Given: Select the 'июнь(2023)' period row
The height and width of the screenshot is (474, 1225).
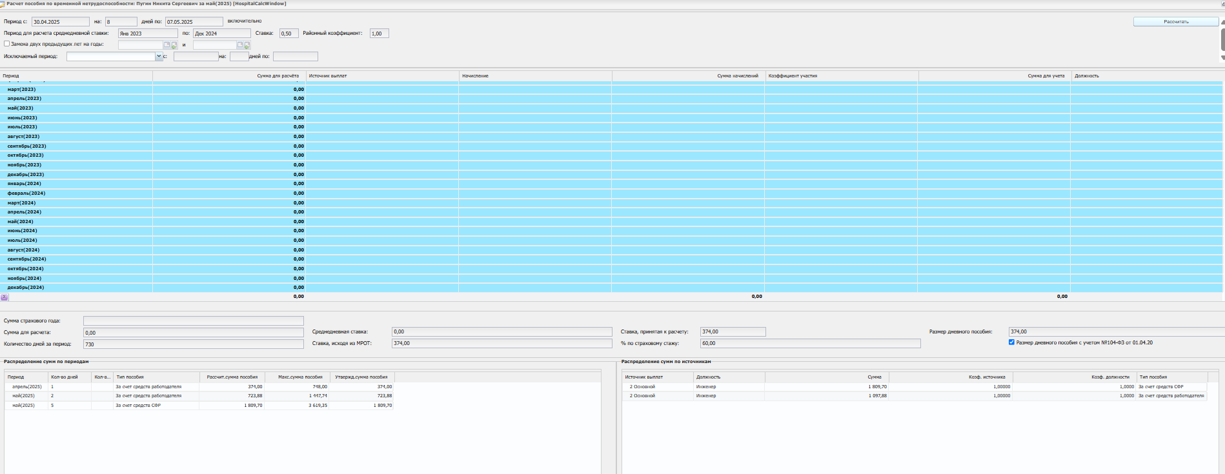Looking at the screenshot, I should click(x=611, y=118).
